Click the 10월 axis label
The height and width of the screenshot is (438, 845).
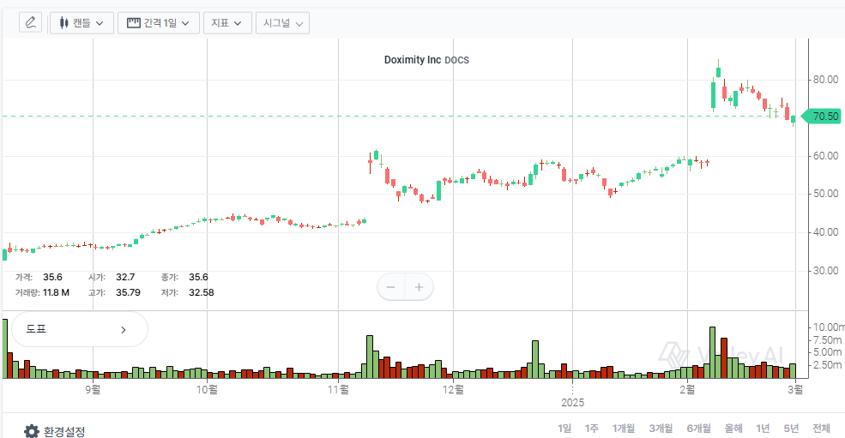(207, 389)
